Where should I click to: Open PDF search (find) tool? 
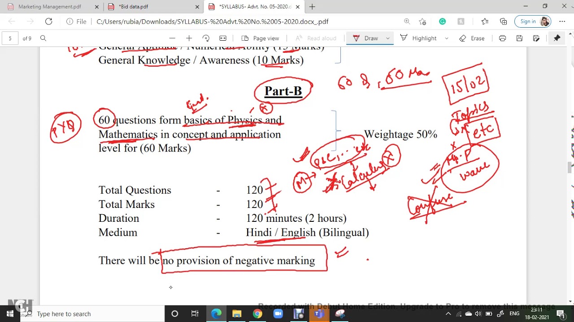point(43,38)
